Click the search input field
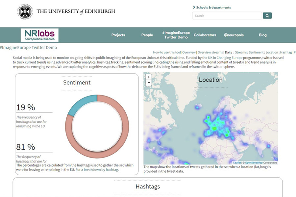Image resolution: width=296 pixels, height=197 pixels. click(227, 15)
